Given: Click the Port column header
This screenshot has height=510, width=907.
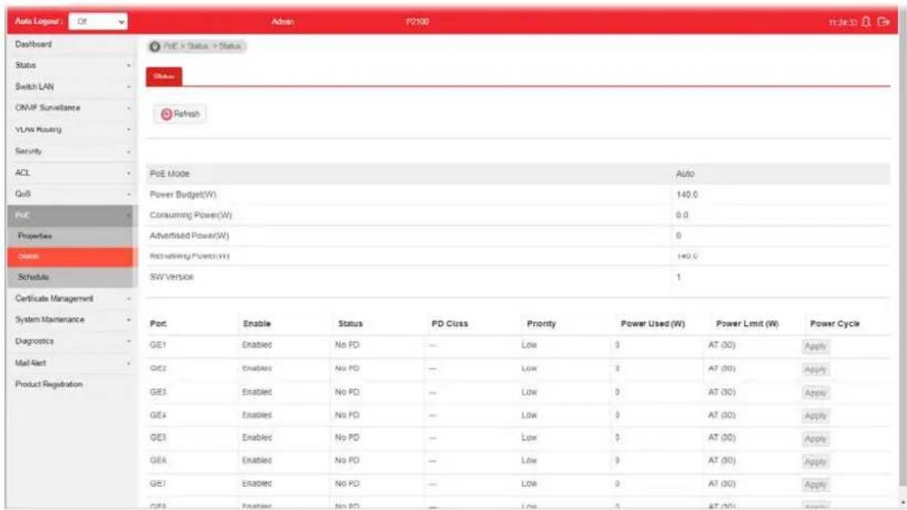Looking at the screenshot, I should (158, 324).
